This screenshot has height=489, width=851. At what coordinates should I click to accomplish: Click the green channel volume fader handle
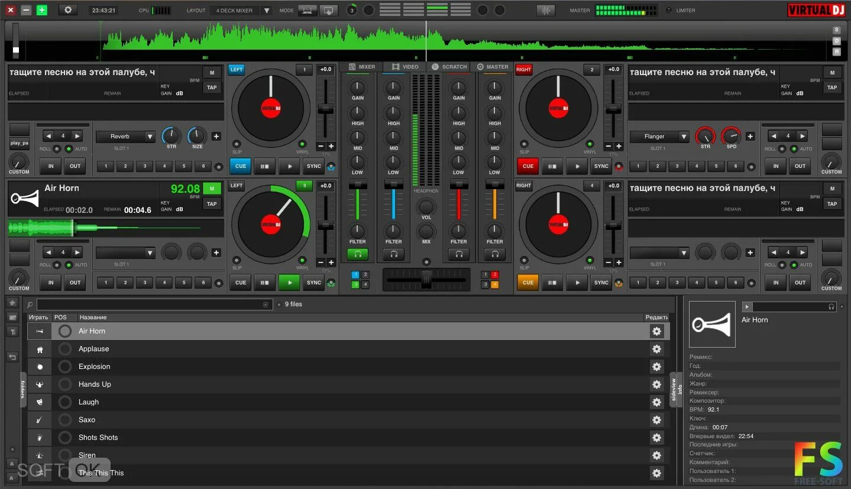click(357, 185)
